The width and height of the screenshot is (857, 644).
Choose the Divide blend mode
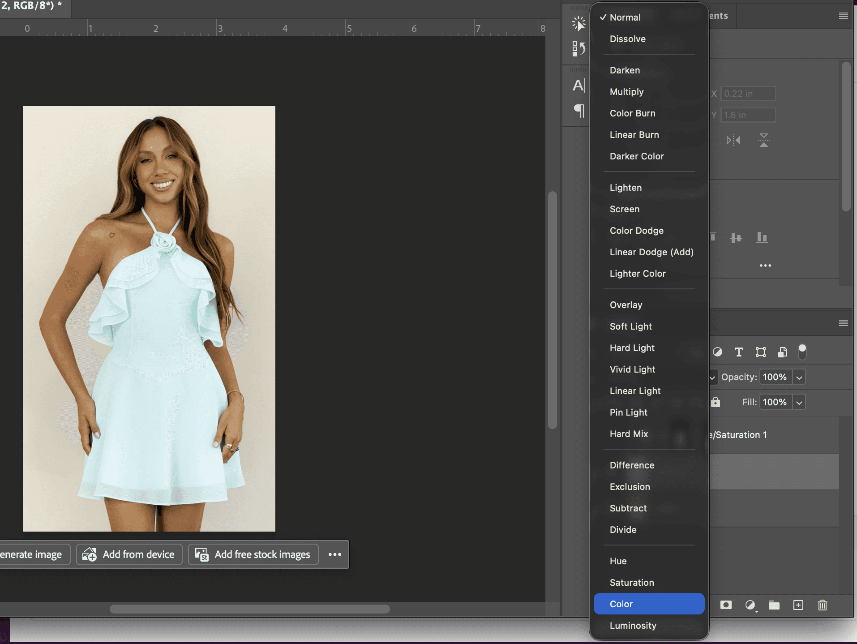point(649,529)
